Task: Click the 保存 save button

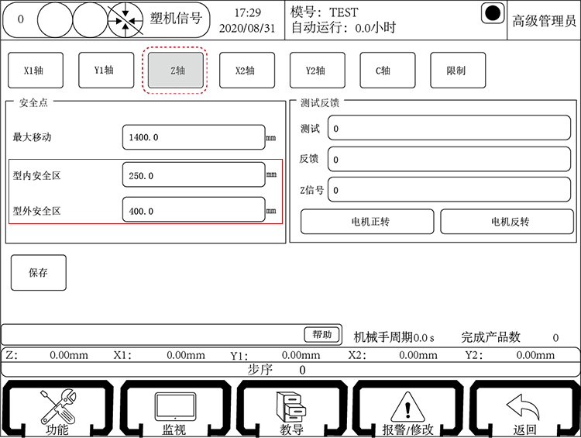Action: (39, 273)
